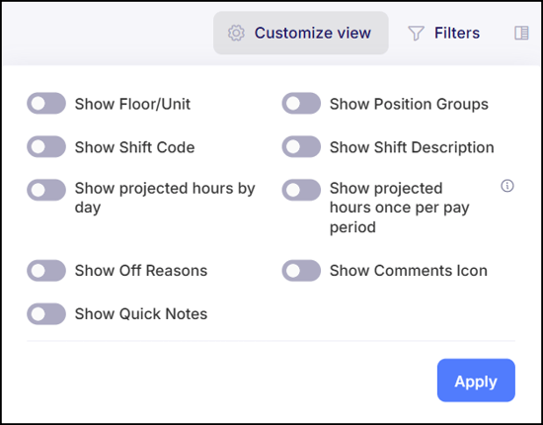Click the 'Show Off Reasons' label text
The image size is (543, 425).
pyautogui.click(x=141, y=271)
